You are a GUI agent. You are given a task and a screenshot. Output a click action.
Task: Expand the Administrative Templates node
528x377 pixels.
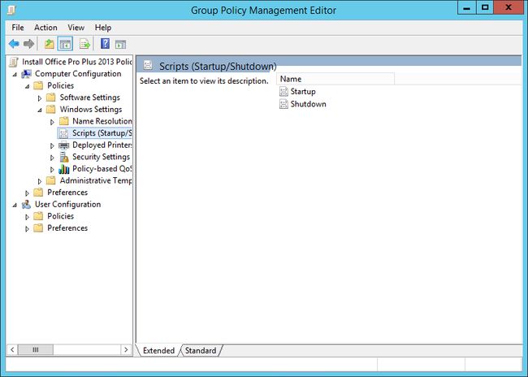pyautogui.click(x=40, y=181)
